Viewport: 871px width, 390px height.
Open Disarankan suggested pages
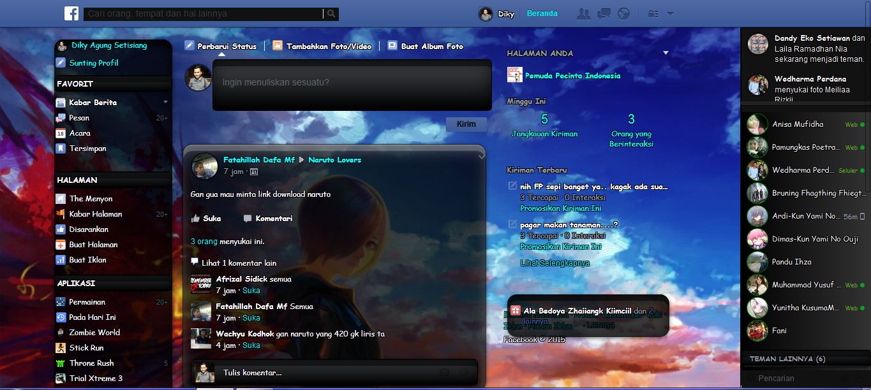coord(89,229)
